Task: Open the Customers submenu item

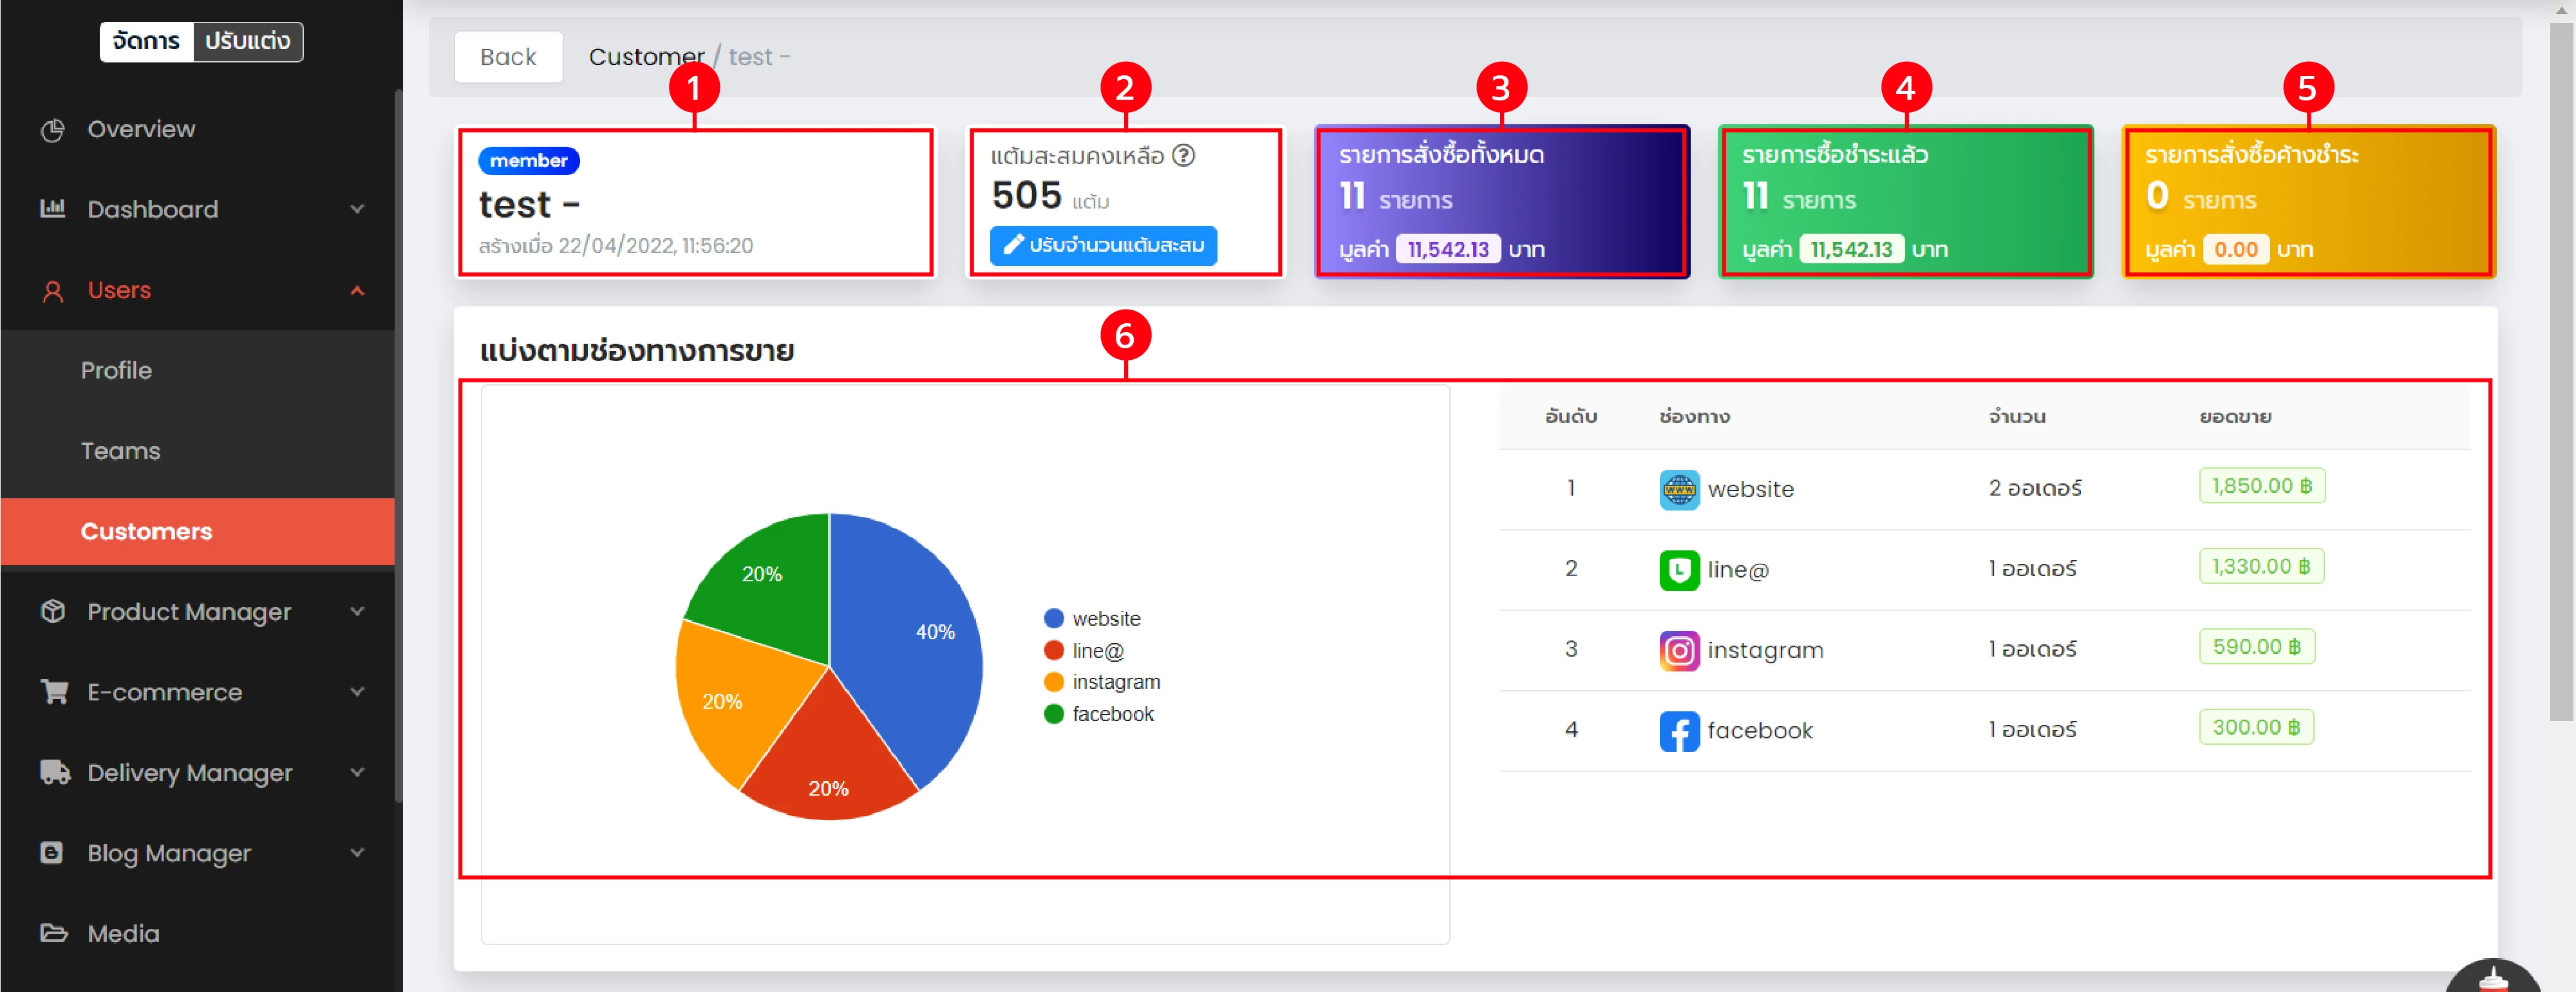Action: [198, 531]
